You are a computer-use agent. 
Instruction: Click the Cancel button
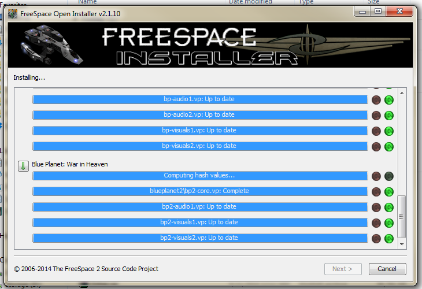pyautogui.click(x=387, y=269)
